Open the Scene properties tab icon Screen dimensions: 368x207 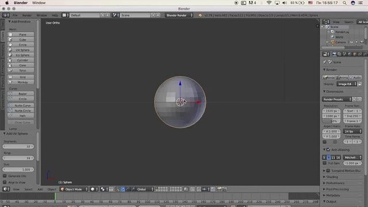(344, 54)
